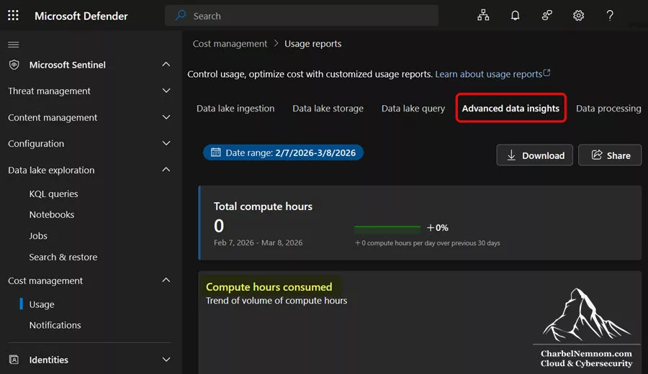The height and width of the screenshot is (374, 648).
Task: Click Content management sidebar label
Action: [x=53, y=118]
